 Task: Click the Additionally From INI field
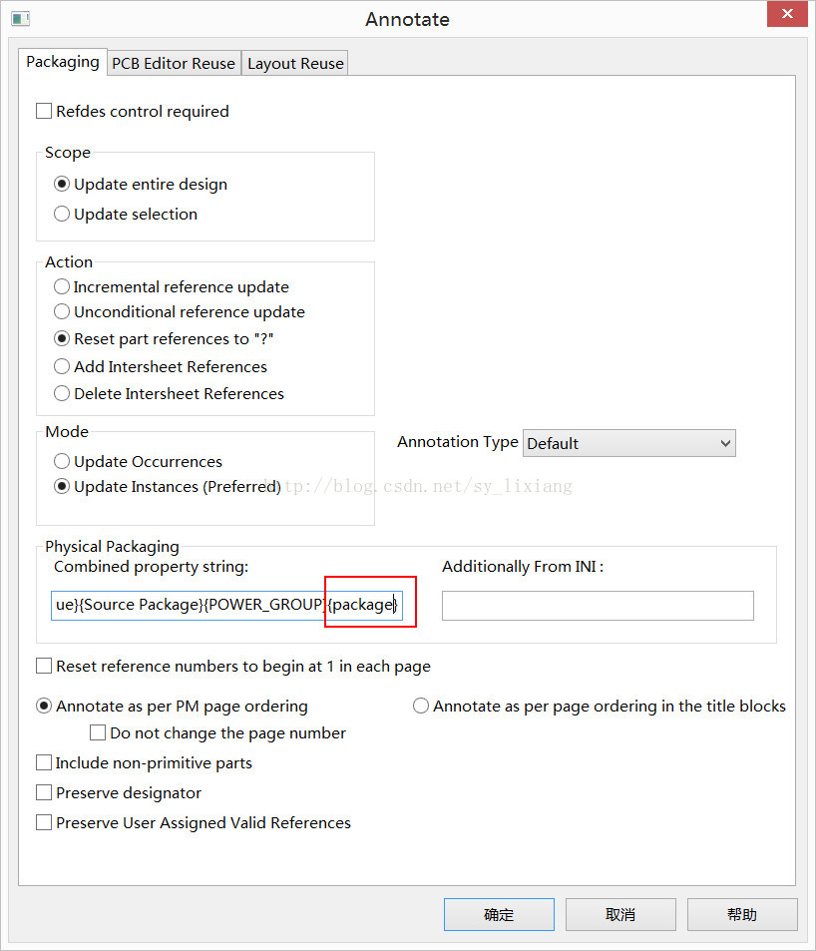pyautogui.click(x=597, y=606)
